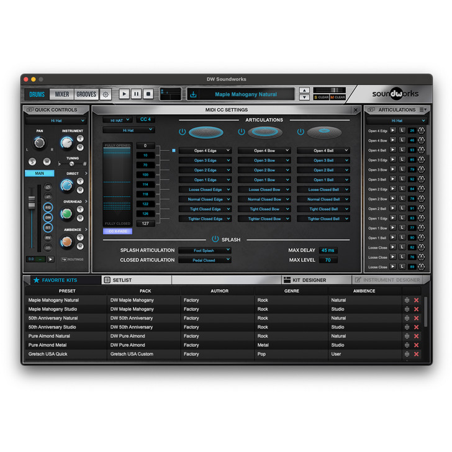Viewport: 452px width, 452px height.
Task: Open the Articulations panel menu icon
Action: click(423, 110)
